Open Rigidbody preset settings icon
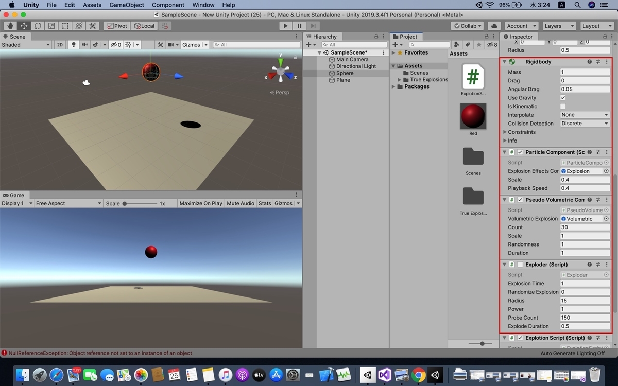This screenshot has width=618, height=386. [598, 62]
